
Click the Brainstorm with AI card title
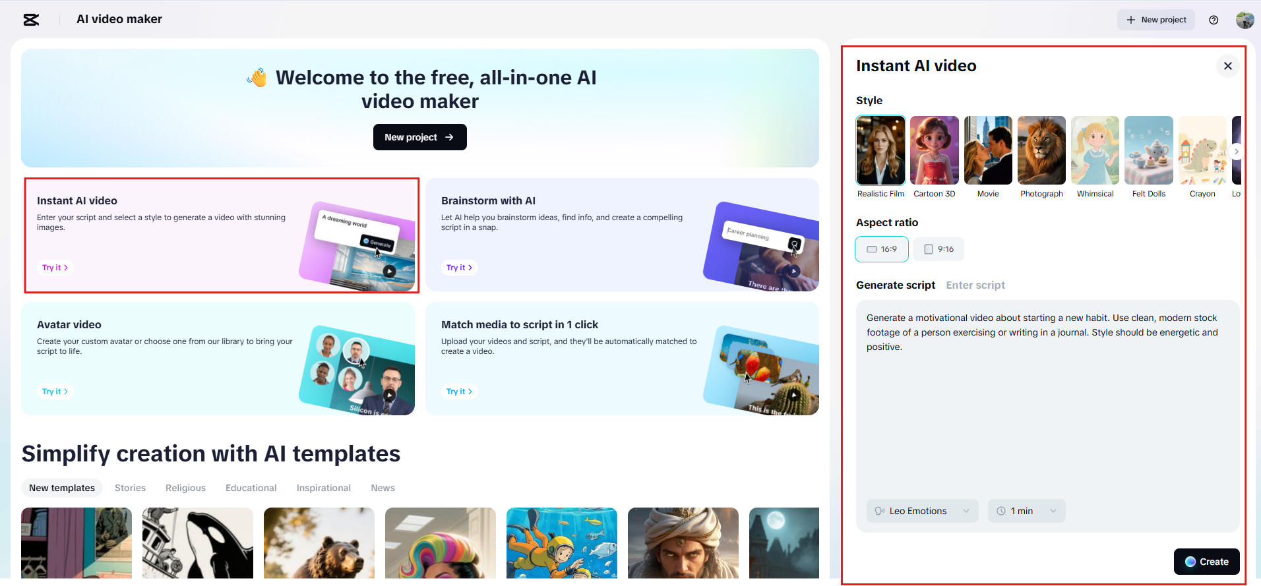click(488, 200)
